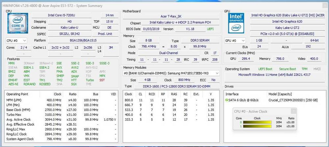Click the Intel Core i5 logo

pos(18,23)
